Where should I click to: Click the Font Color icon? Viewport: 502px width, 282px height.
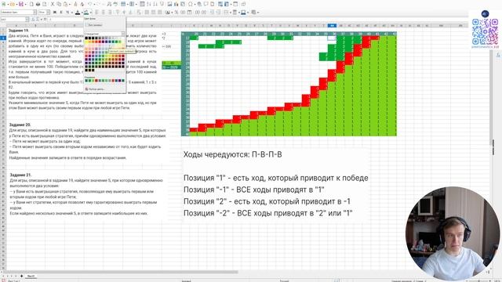78,13
